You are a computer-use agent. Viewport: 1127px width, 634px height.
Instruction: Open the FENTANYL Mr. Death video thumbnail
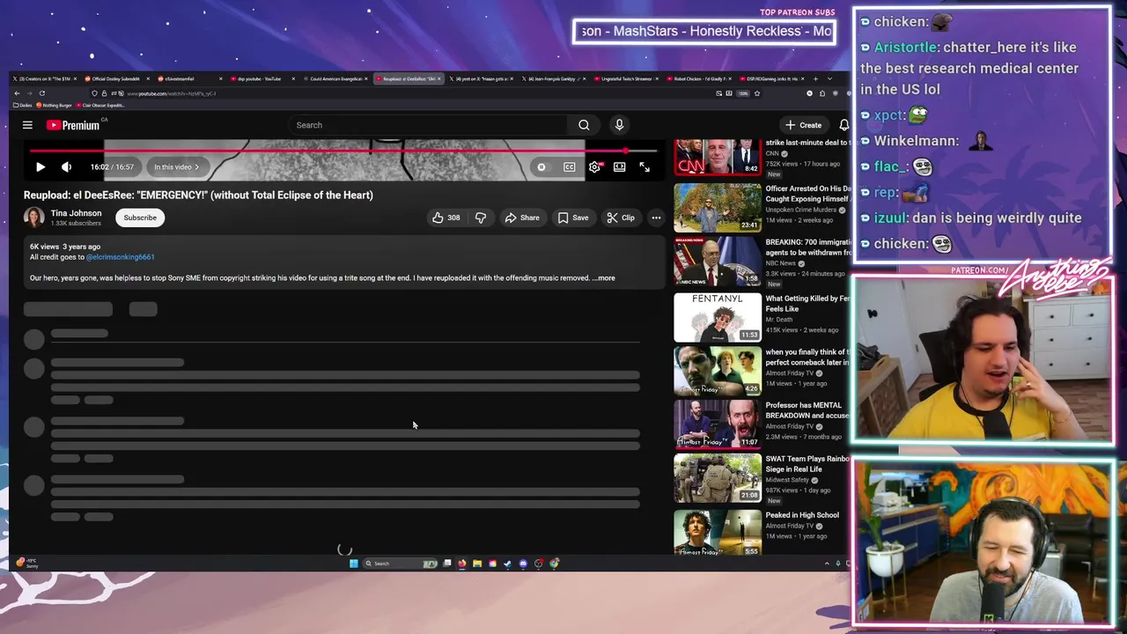[718, 317]
